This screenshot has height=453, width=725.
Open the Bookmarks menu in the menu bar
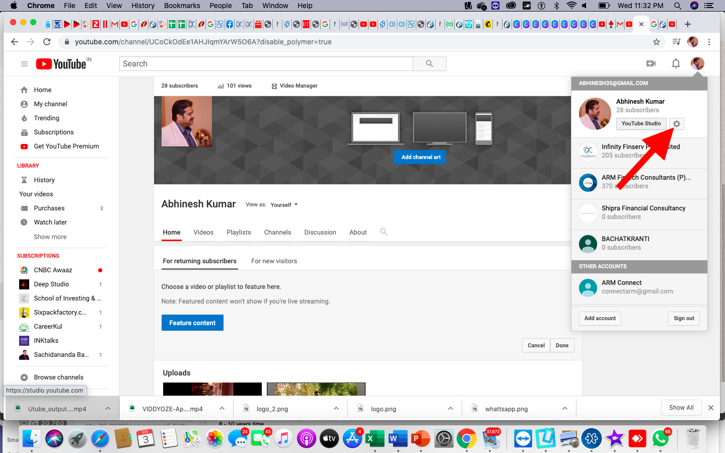(x=182, y=6)
